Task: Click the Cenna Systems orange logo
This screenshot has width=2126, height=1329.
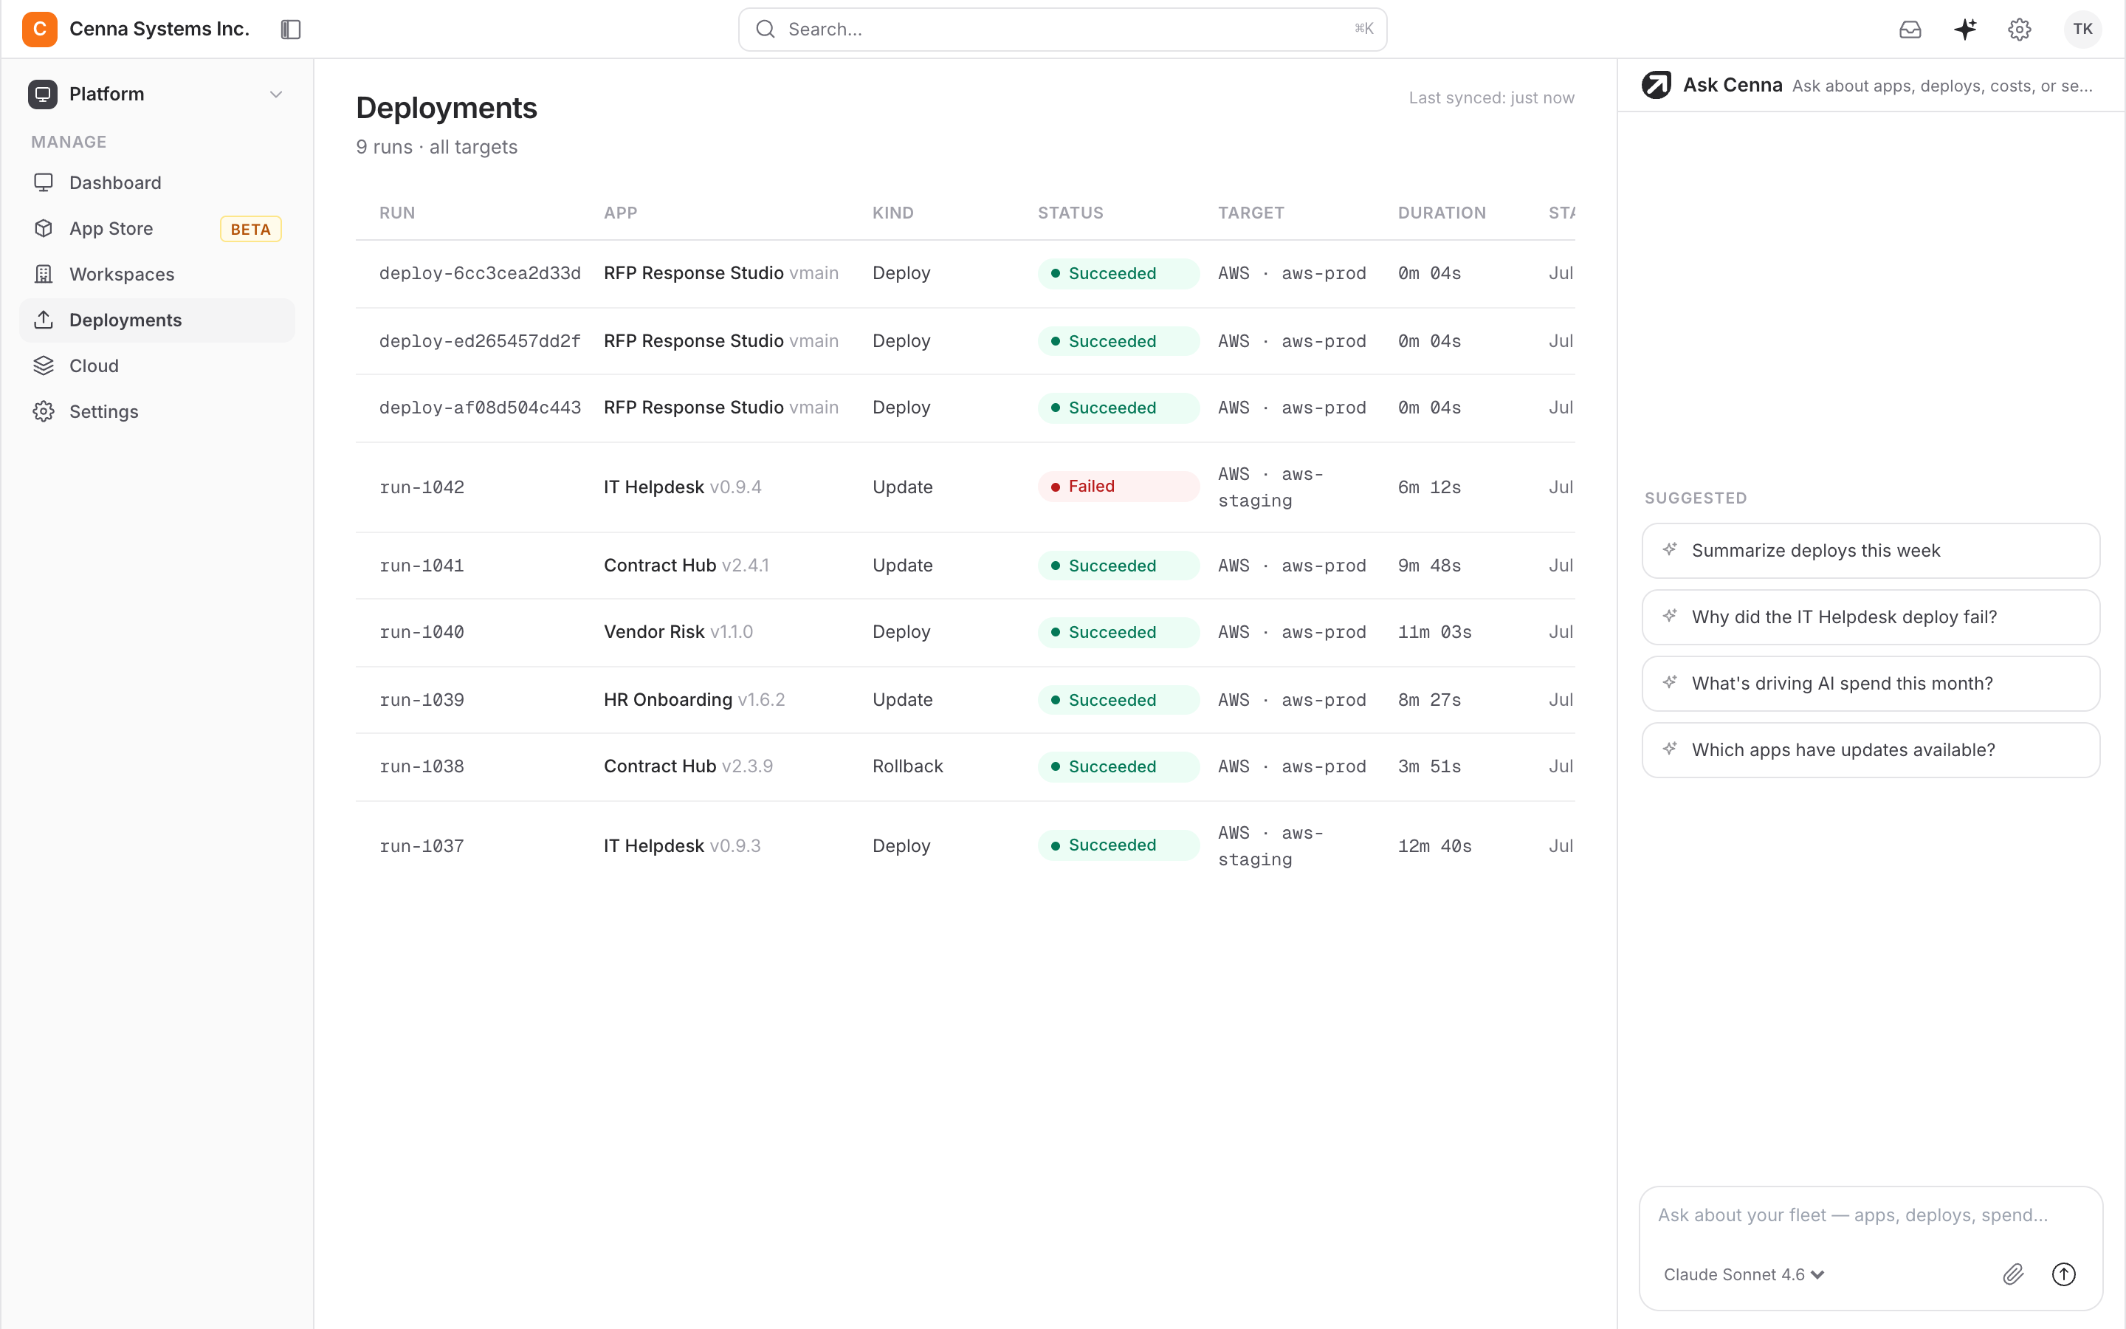Action: point(40,29)
